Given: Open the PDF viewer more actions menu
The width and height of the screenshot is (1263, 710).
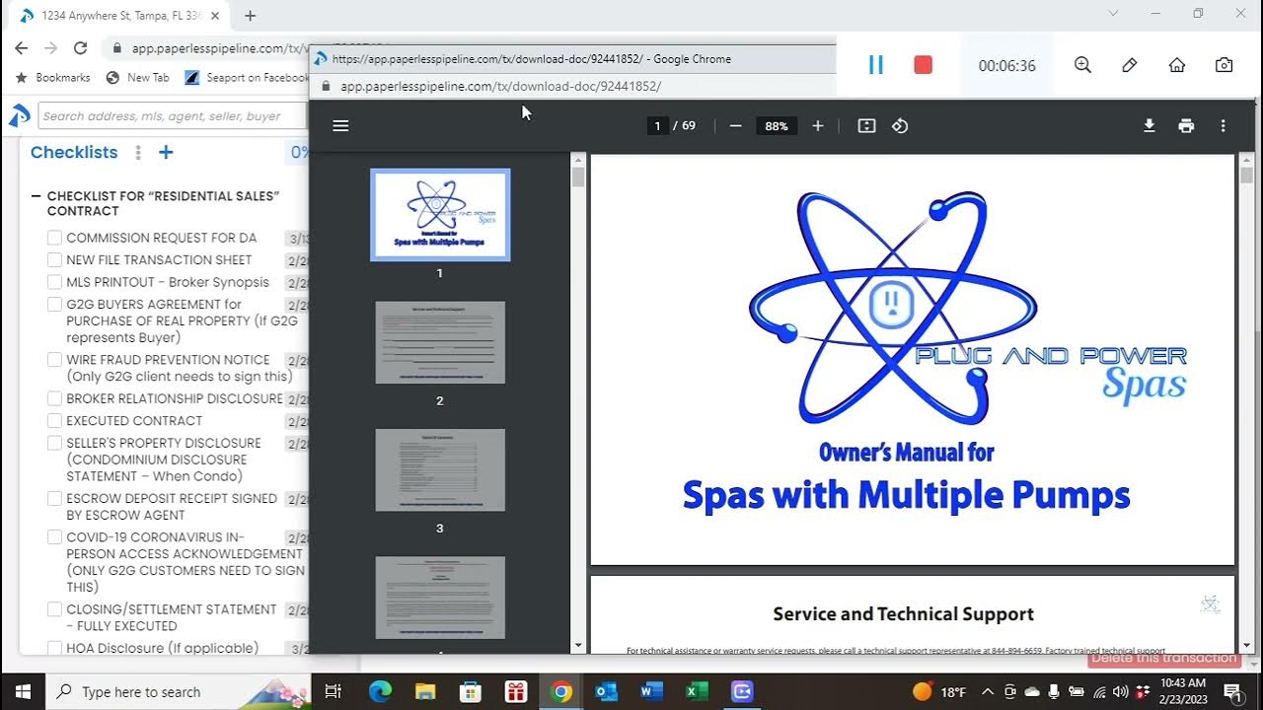Looking at the screenshot, I should [x=1223, y=126].
